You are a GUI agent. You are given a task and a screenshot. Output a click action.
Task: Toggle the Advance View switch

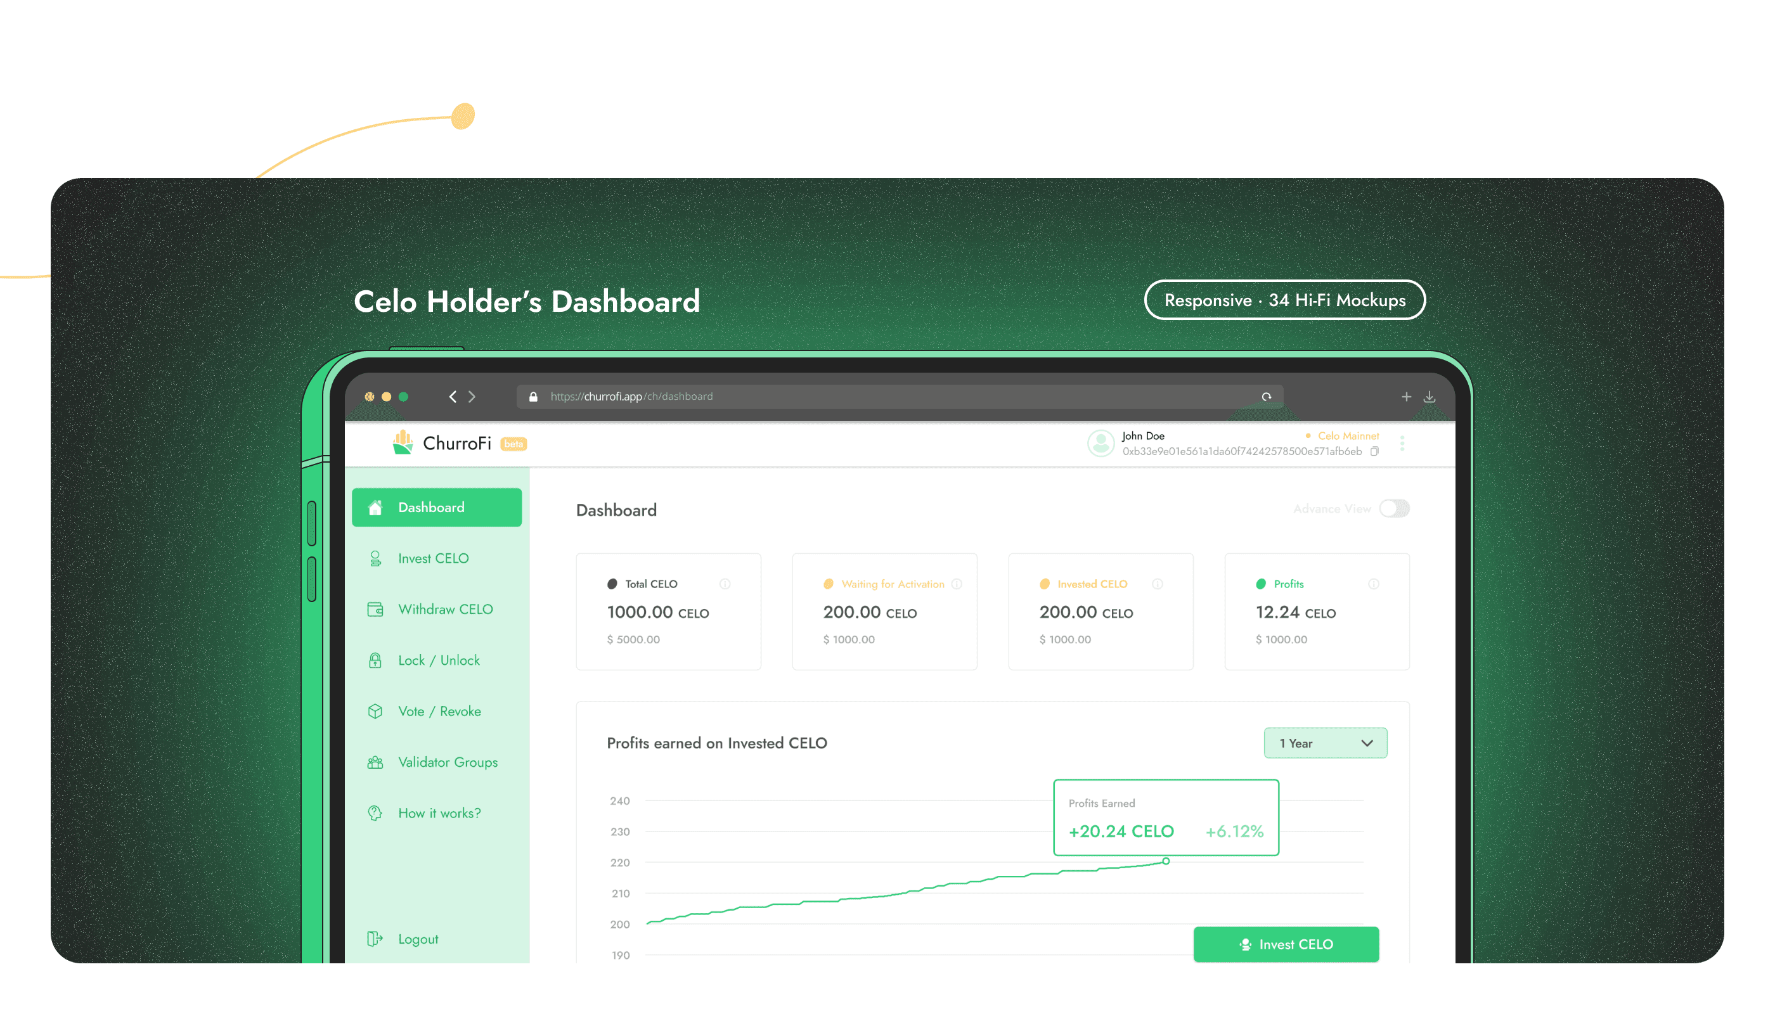[1394, 508]
